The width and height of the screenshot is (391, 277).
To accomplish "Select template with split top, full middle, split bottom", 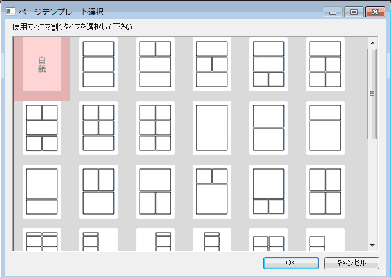I will point(42,128).
